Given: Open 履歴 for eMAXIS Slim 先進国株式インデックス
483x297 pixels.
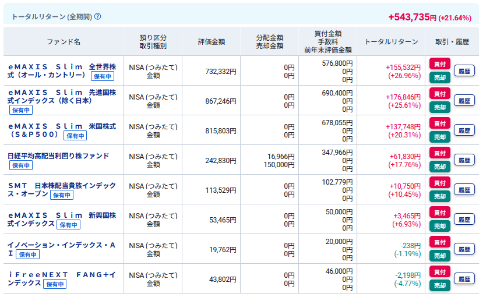Looking at the screenshot, I should pos(464,101).
